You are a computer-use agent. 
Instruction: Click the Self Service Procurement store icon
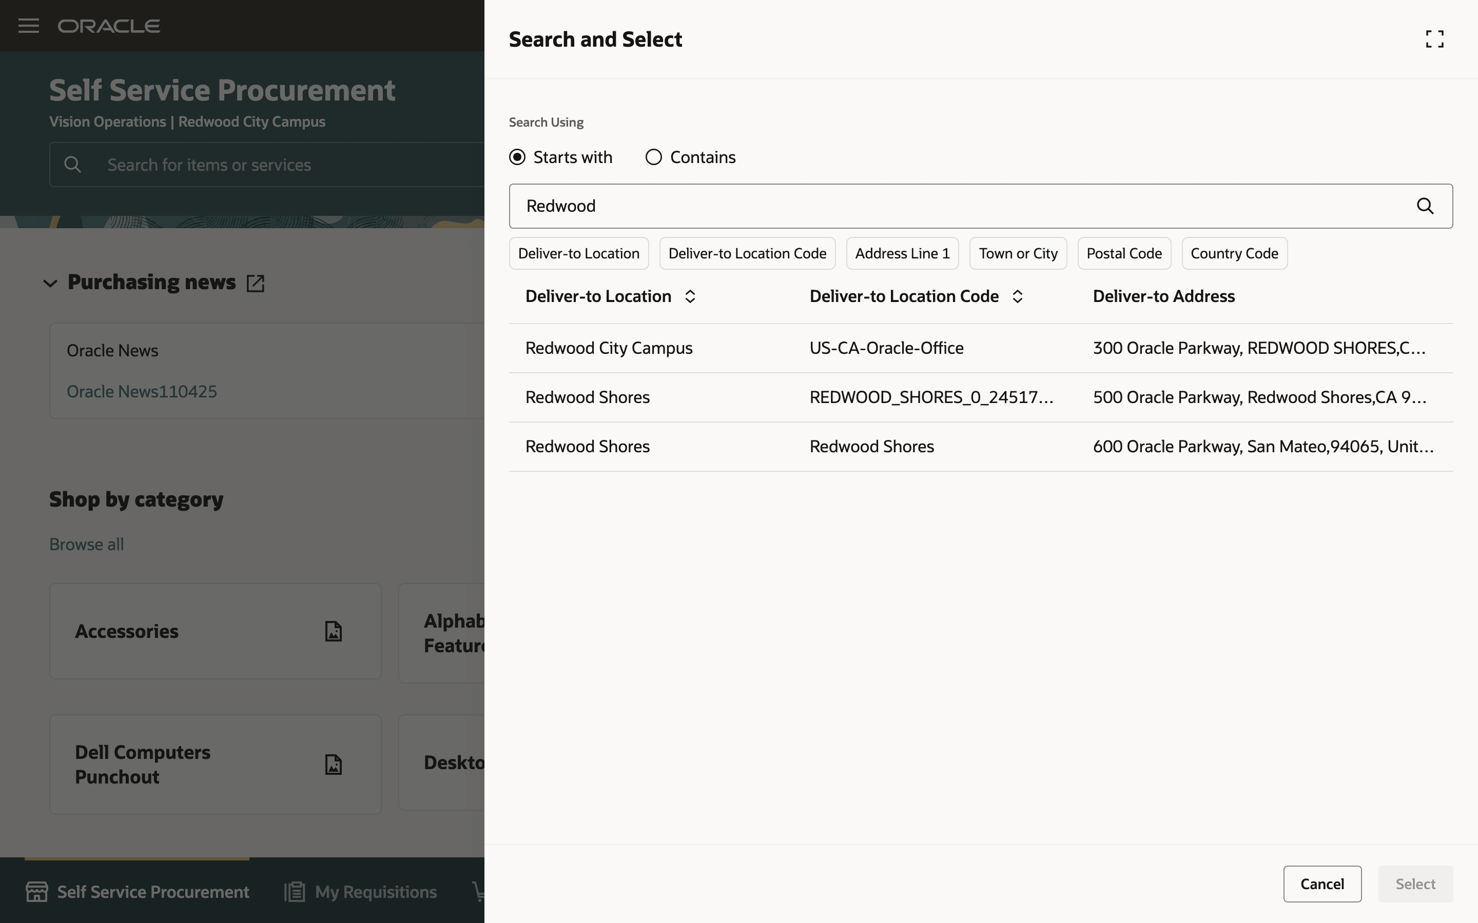[x=36, y=892]
